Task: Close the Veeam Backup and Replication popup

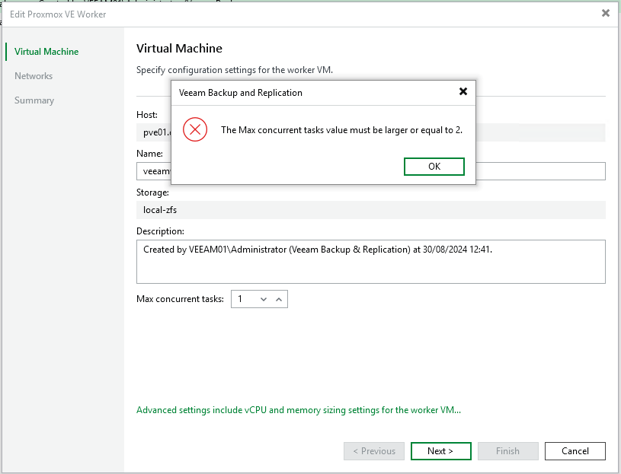Action: pos(463,92)
